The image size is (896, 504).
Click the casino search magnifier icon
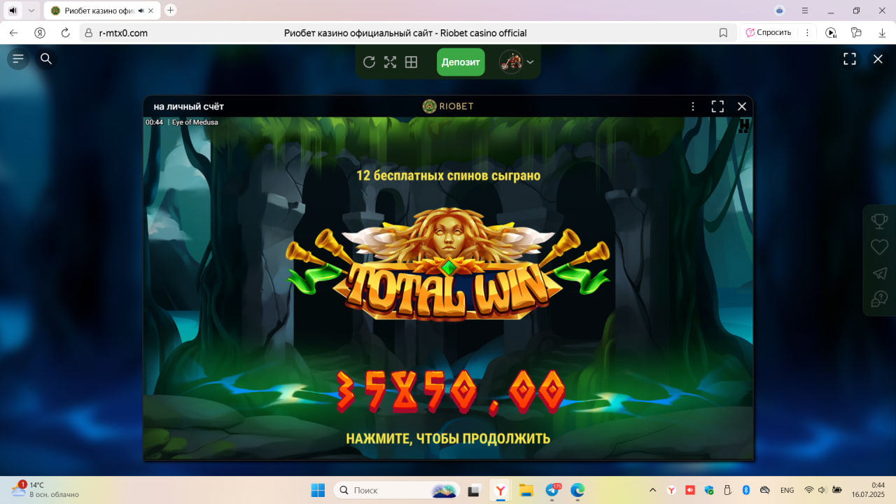point(46,59)
